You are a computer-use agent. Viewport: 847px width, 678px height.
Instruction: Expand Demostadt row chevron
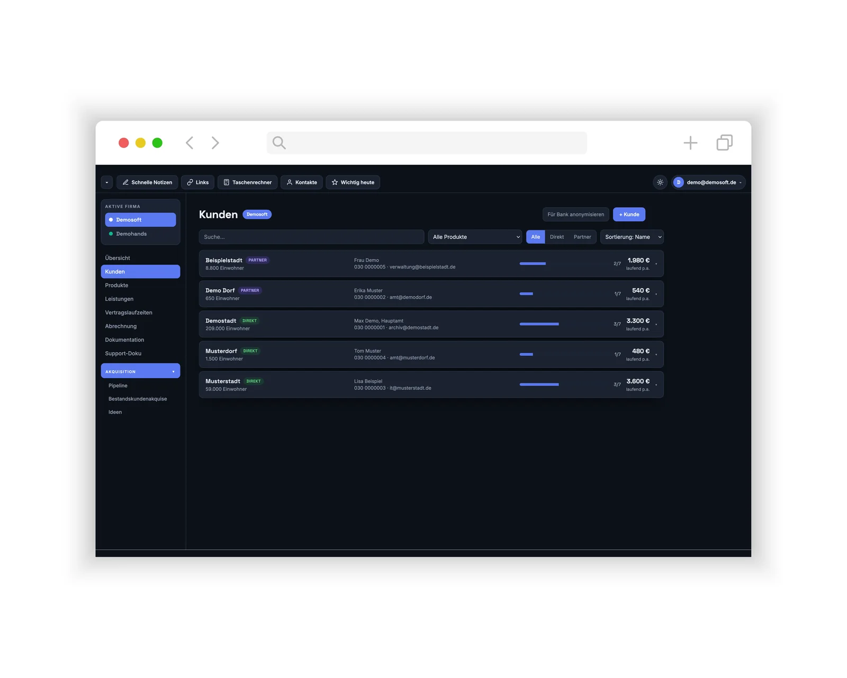[656, 324]
